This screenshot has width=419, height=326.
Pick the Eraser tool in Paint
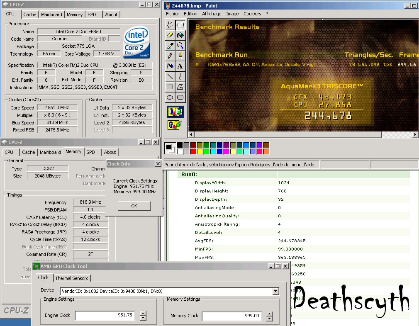170,35
